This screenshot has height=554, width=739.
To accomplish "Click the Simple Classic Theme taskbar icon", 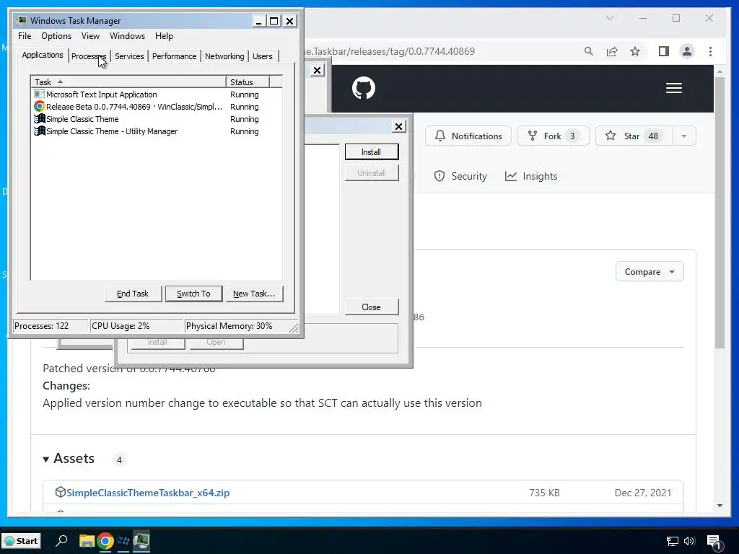I will [x=123, y=541].
